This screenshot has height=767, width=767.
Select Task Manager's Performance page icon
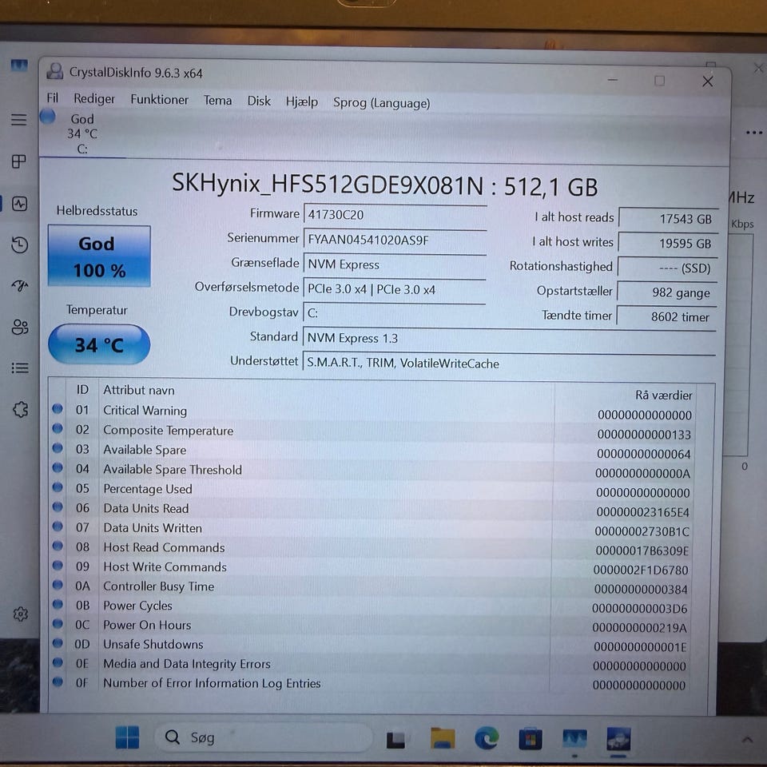click(19, 204)
